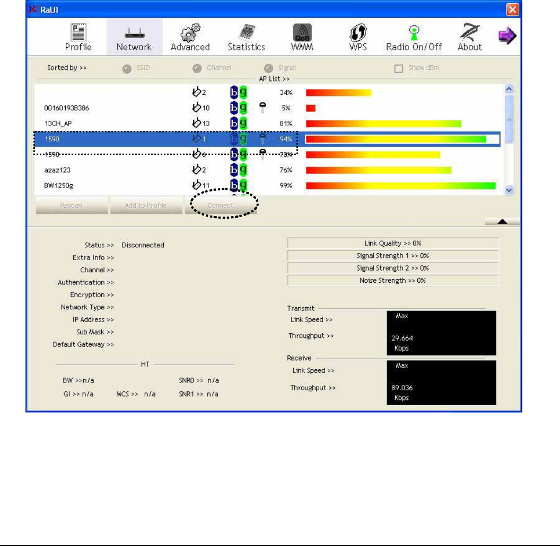
Task: Switch to the Statistics tab label
Action: (x=247, y=47)
